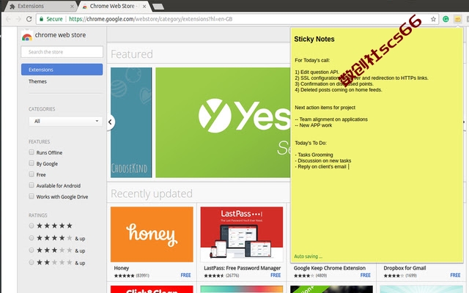This screenshot has width=469, height=293.
Task: Click "- Reply on client's email" line
Action: [320, 166]
